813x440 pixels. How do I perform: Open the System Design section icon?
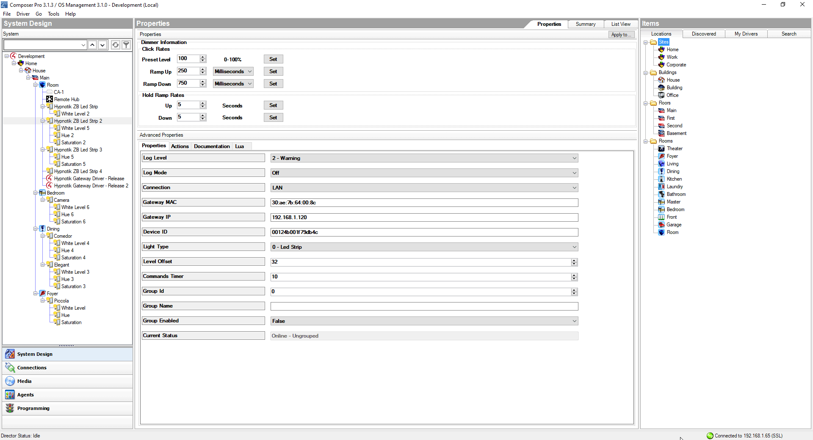(x=10, y=354)
